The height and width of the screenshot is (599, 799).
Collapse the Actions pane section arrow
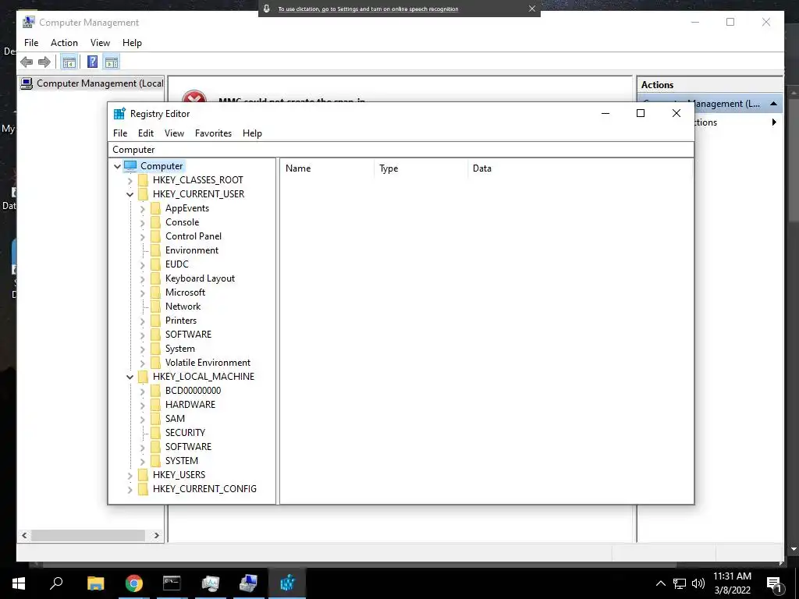[773, 104]
